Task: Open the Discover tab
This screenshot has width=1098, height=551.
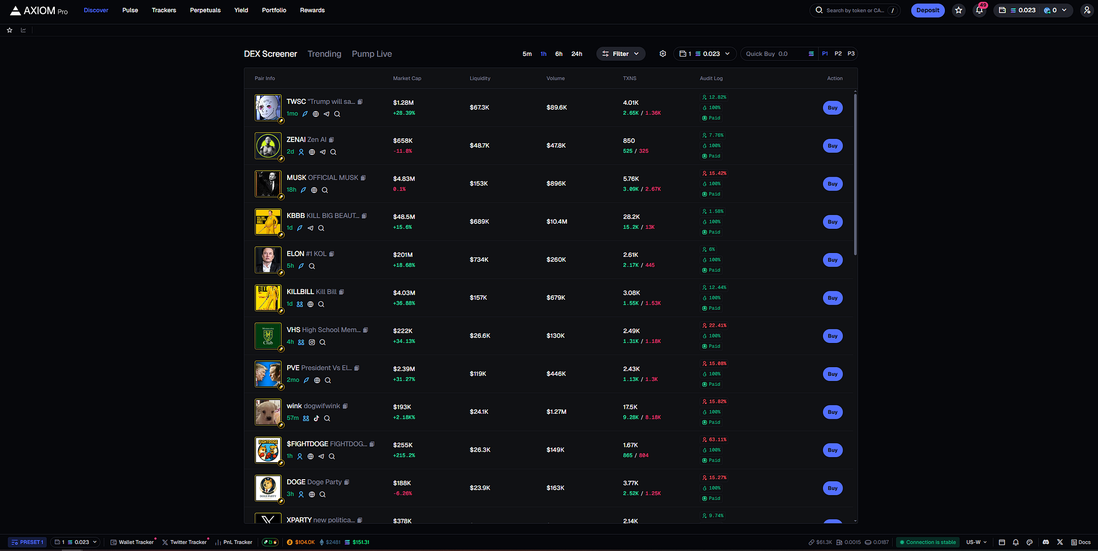Action: [96, 10]
